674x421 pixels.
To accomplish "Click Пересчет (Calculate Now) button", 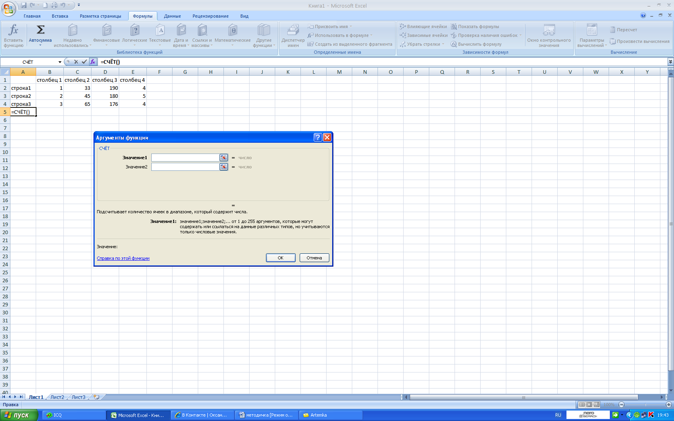I will 623,30.
